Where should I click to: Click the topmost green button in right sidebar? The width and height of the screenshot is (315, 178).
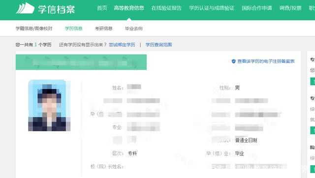313,82
